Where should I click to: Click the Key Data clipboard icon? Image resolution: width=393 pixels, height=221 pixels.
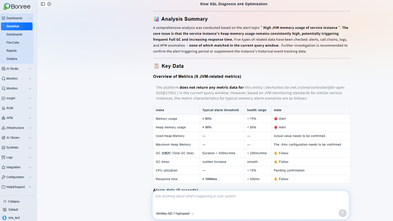pos(157,66)
